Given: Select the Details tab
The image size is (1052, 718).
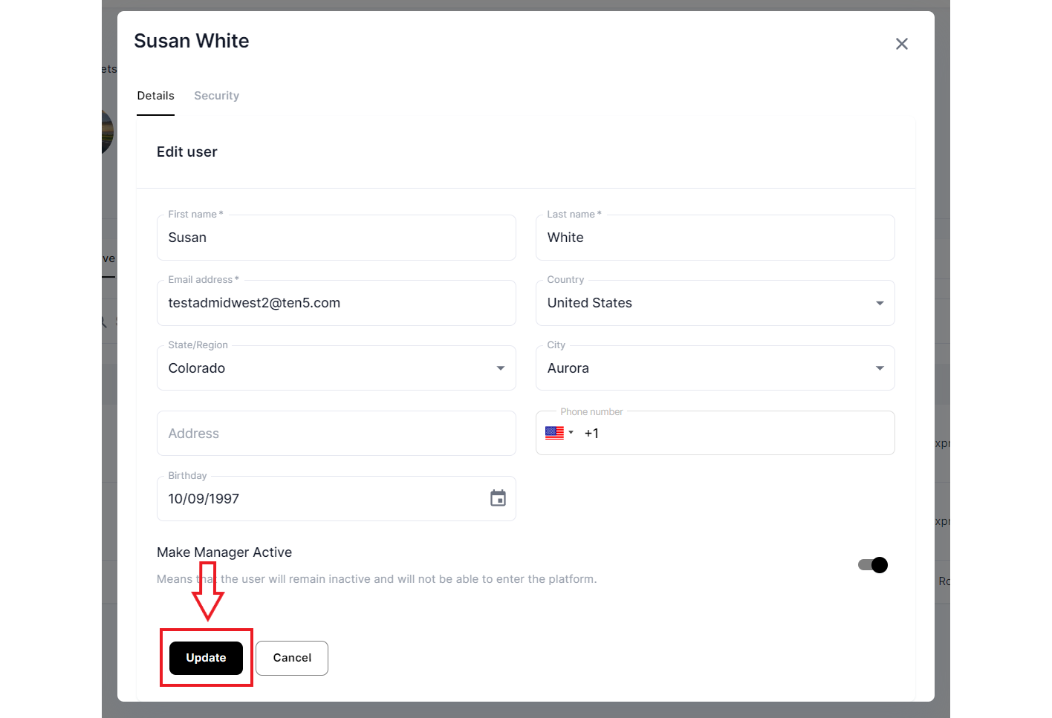Looking at the screenshot, I should coord(155,96).
